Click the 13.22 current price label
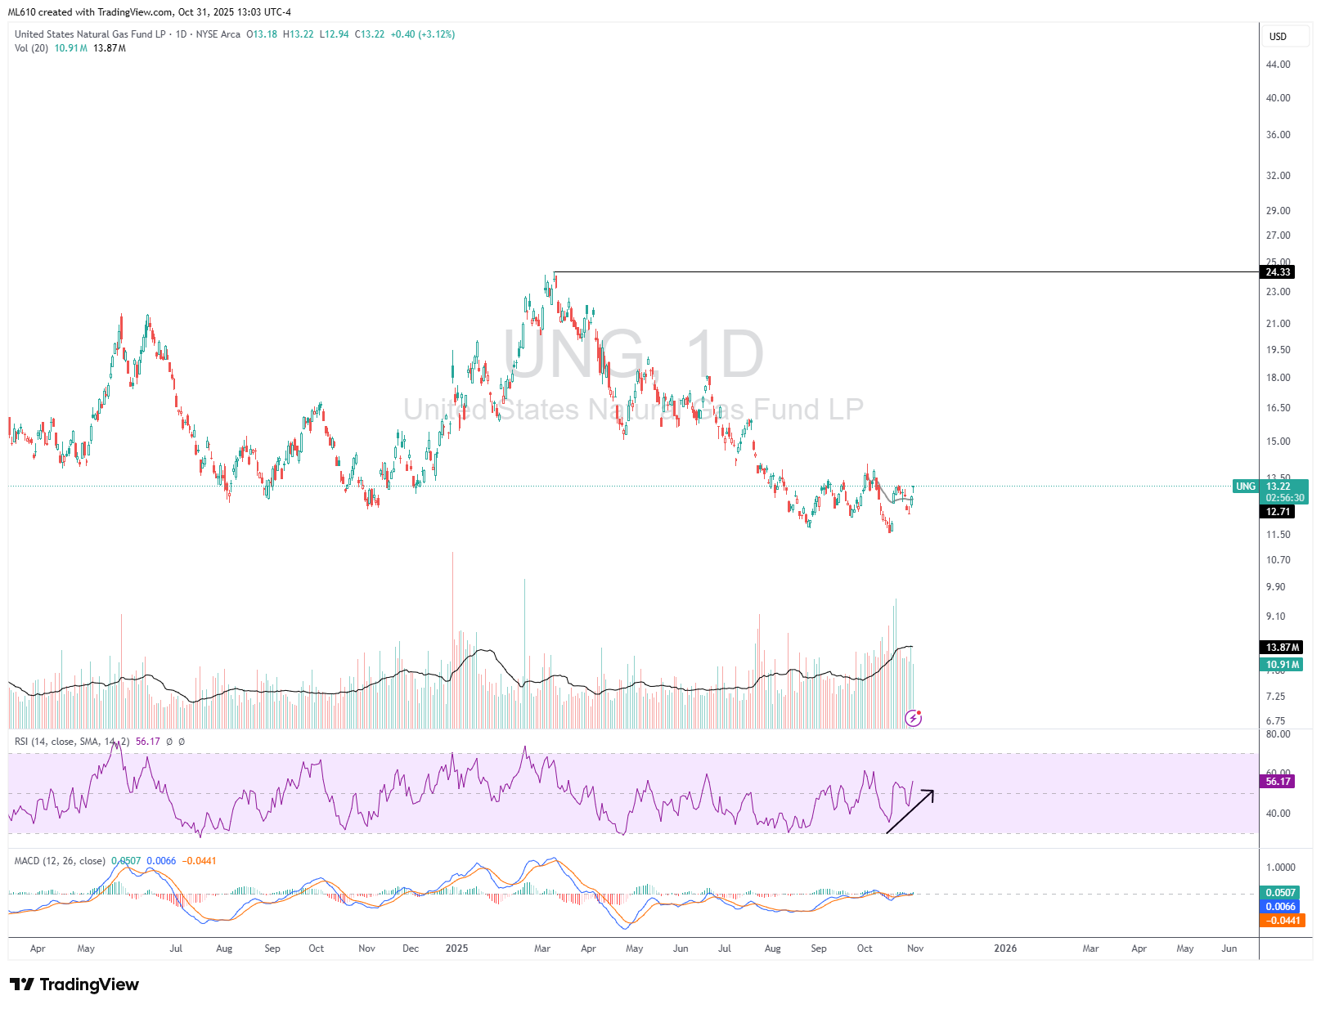This screenshot has height=1009, width=1321. coord(1278,487)
